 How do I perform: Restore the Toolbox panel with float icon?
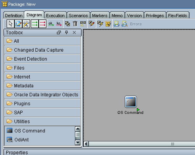tap(59, 33)
